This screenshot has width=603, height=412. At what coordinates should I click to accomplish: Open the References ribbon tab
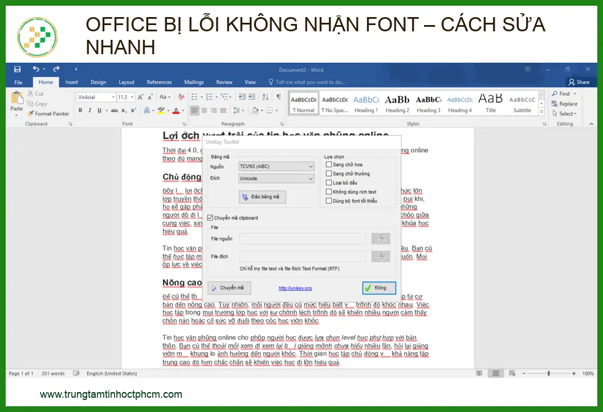(159, 82)
